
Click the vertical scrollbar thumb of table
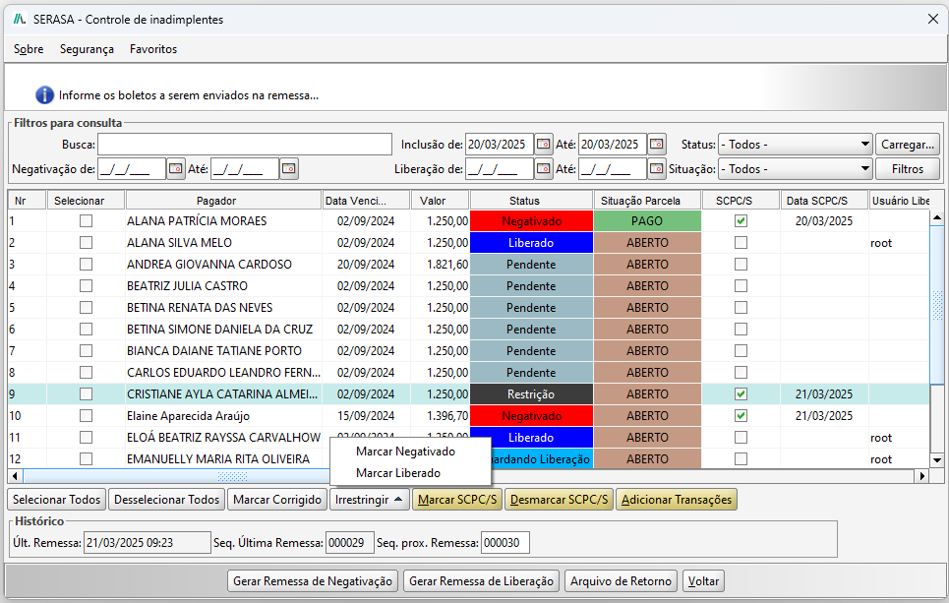937,305
